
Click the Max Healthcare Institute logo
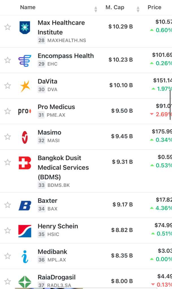point(25,27)
